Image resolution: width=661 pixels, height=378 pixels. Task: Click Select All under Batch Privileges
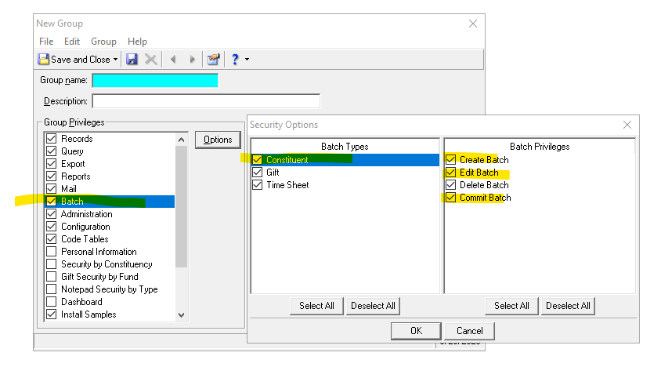511,306
